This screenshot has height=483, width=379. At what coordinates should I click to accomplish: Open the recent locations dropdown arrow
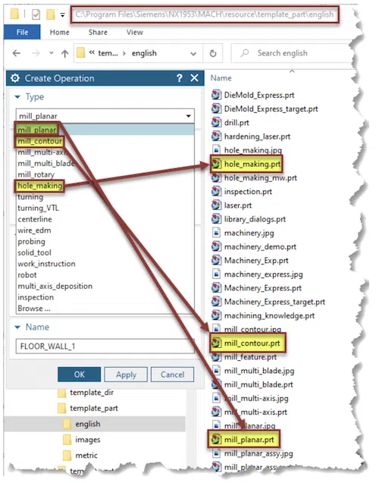(x=51, y=53)
